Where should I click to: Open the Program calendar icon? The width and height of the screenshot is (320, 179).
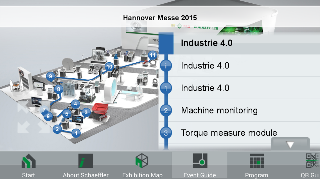256,165
